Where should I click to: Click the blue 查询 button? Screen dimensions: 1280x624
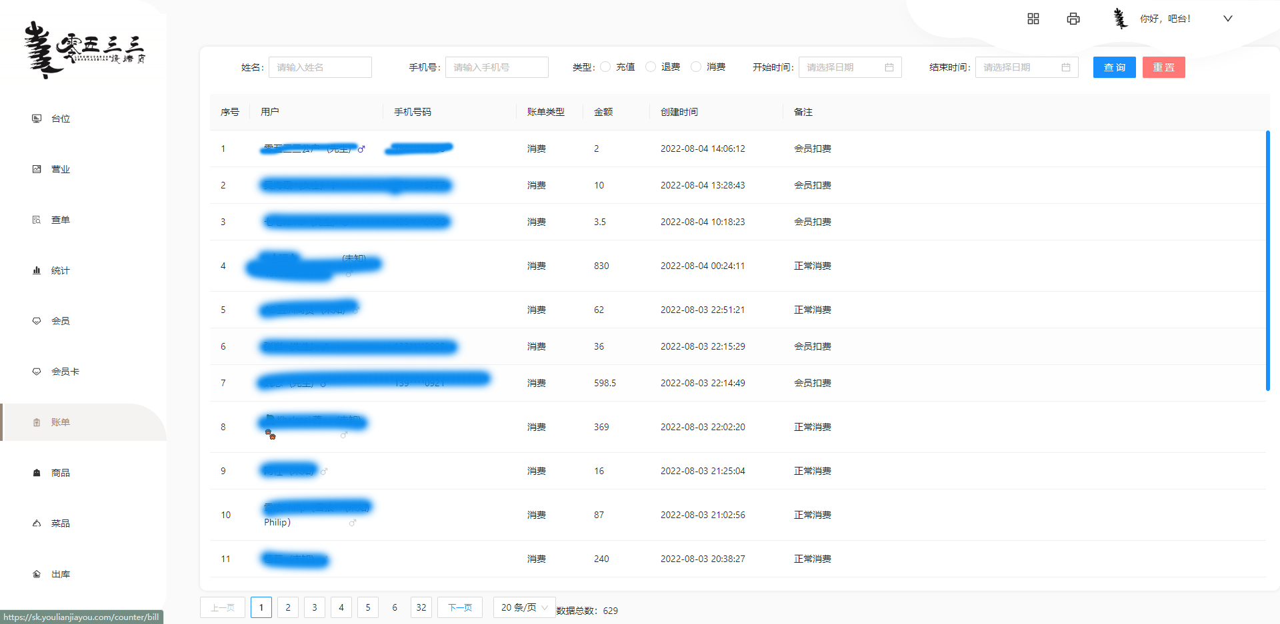click(1114, 67)
